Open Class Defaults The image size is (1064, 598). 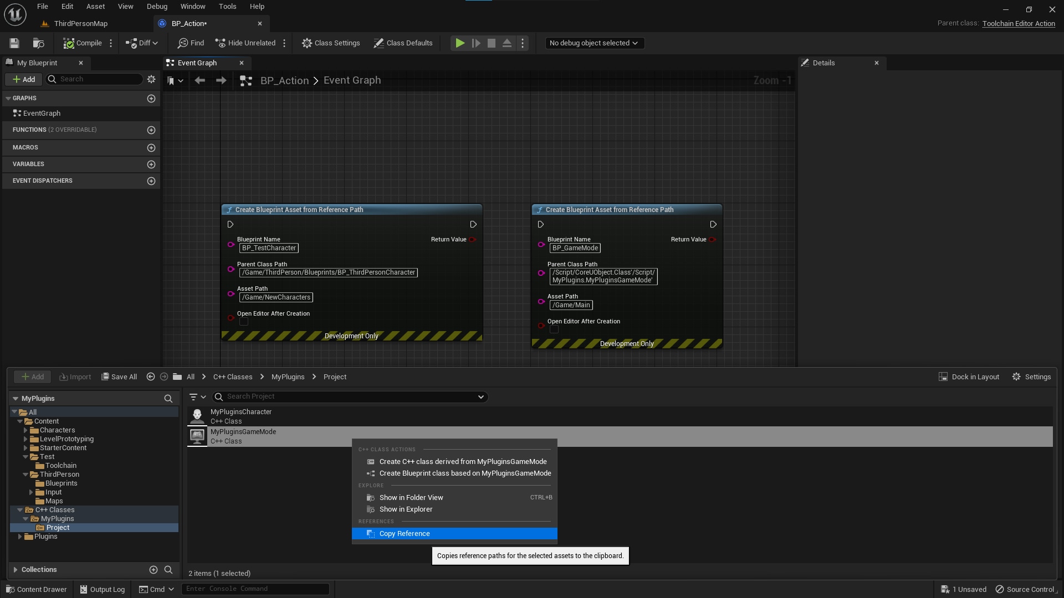(x=403, y=43)
